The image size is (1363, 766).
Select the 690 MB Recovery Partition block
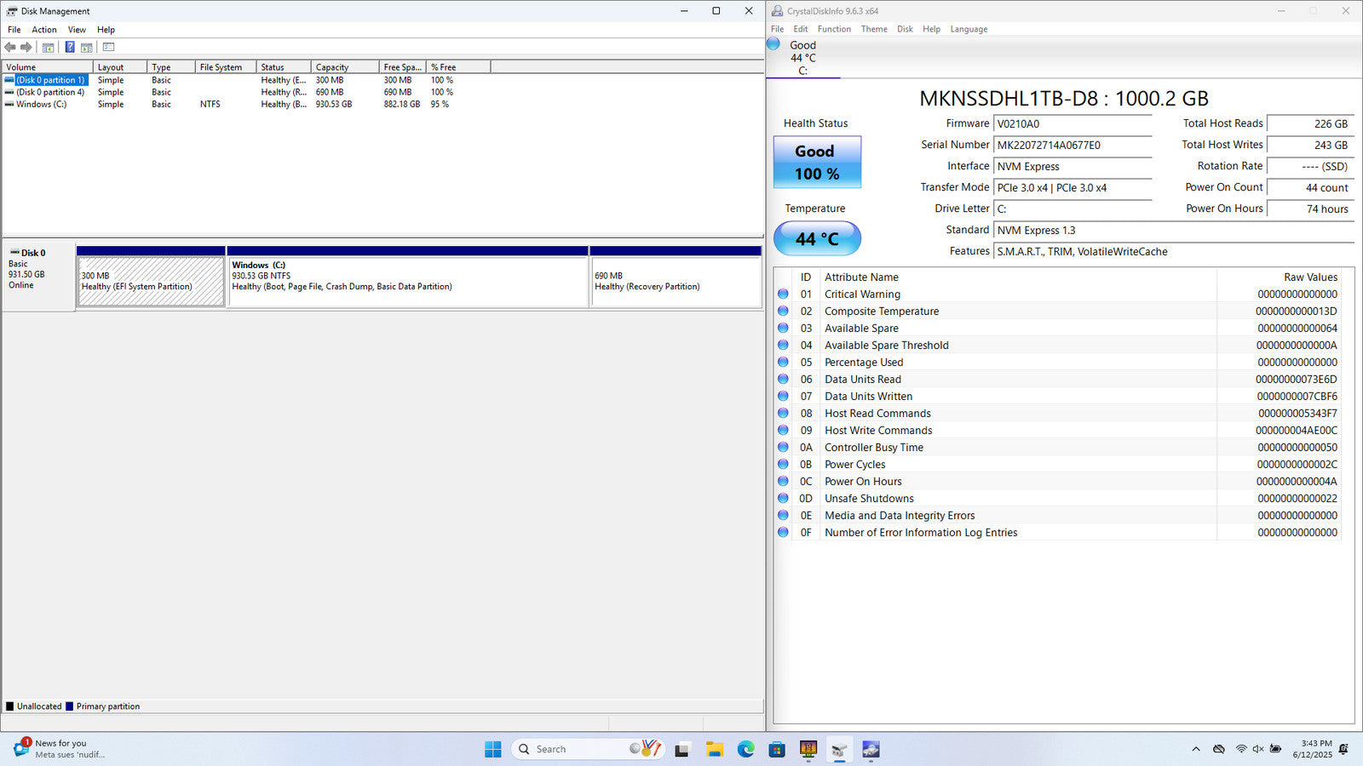pos(676,282)
